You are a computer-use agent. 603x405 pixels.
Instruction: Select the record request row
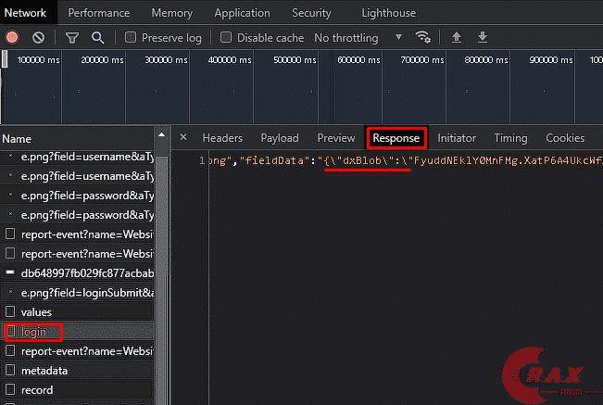point(77,390)
